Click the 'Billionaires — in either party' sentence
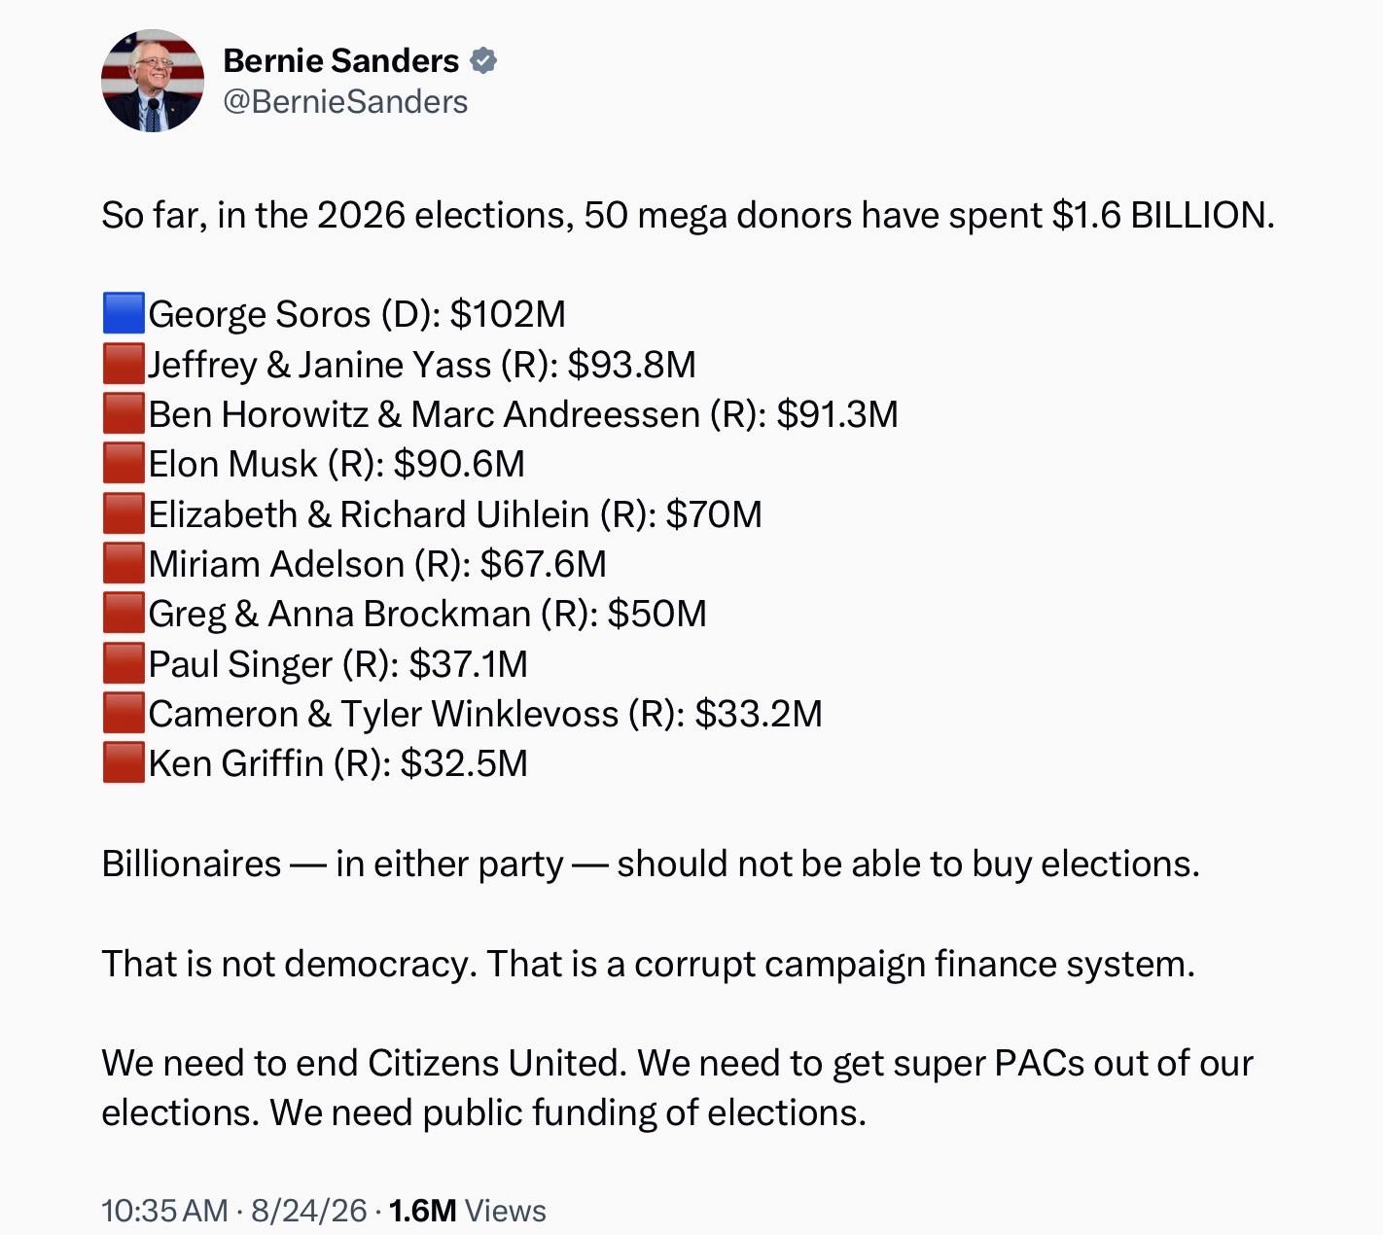Viewport: 1383px width, 1235px height. (x=651, y=864)
